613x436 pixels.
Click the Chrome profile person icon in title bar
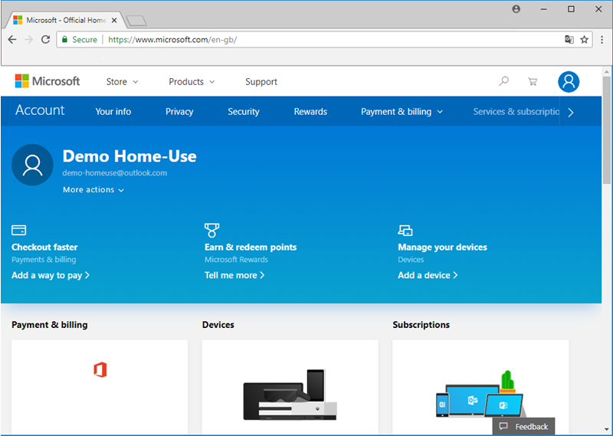[516, 9]
